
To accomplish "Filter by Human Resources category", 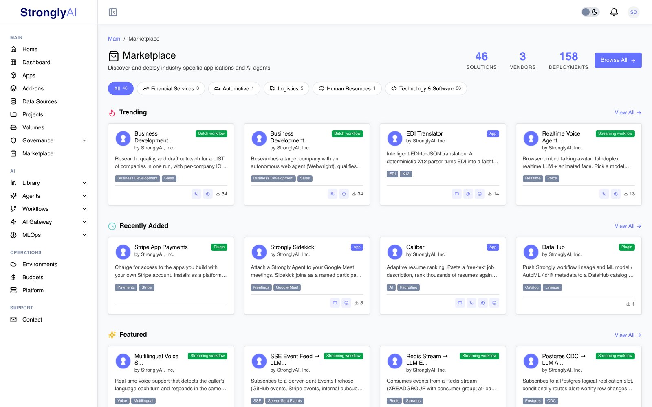I will coord(347,88).
